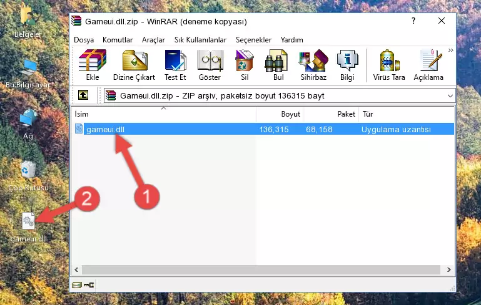The width and height of the screenshot is (481, 305).
Task: Click the 136,315 size value
Action: click(x=274, y=129)
